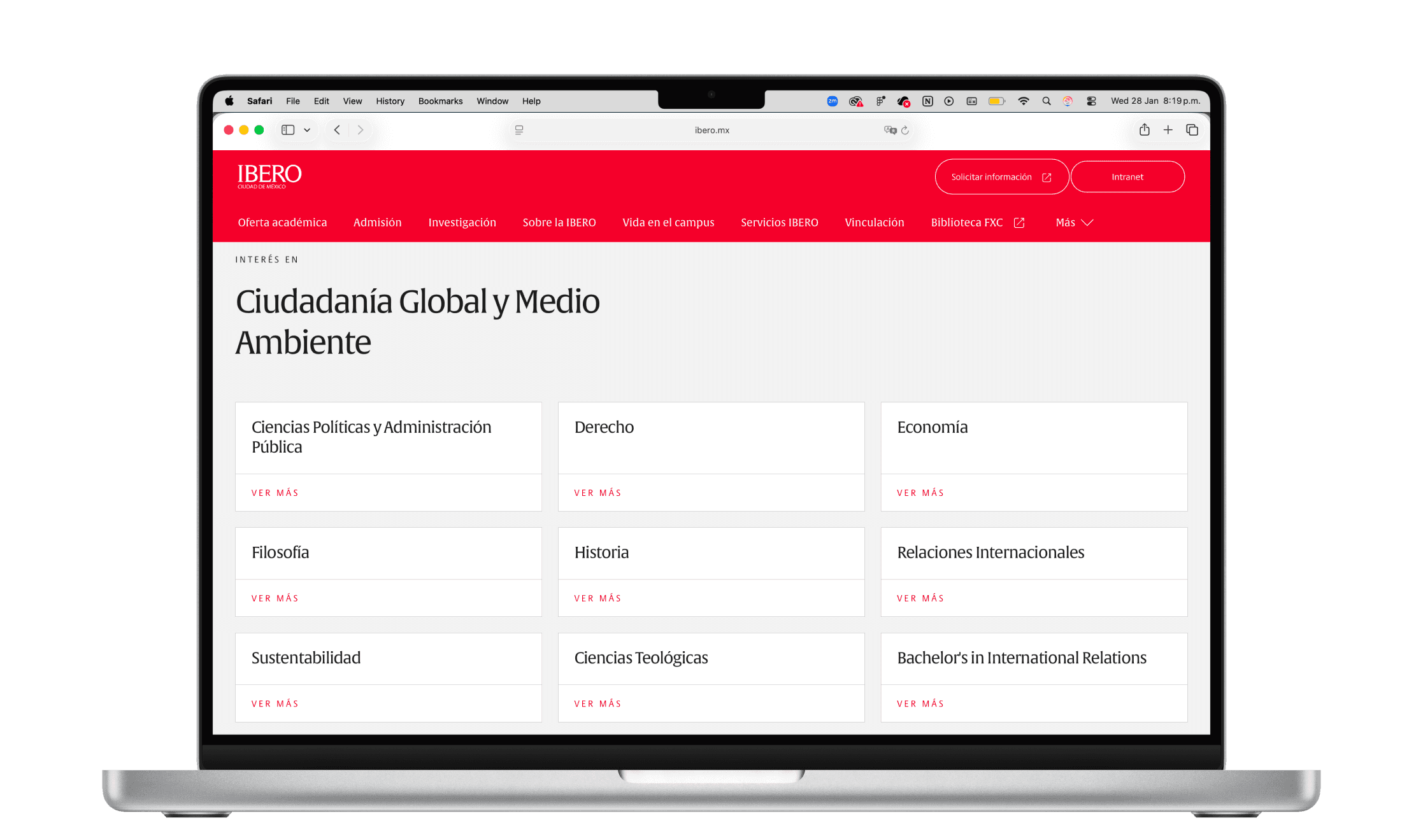Viewport: 1423px width, 825px height.
Task: Click the page reader icon in address bar
Action: 519,130
